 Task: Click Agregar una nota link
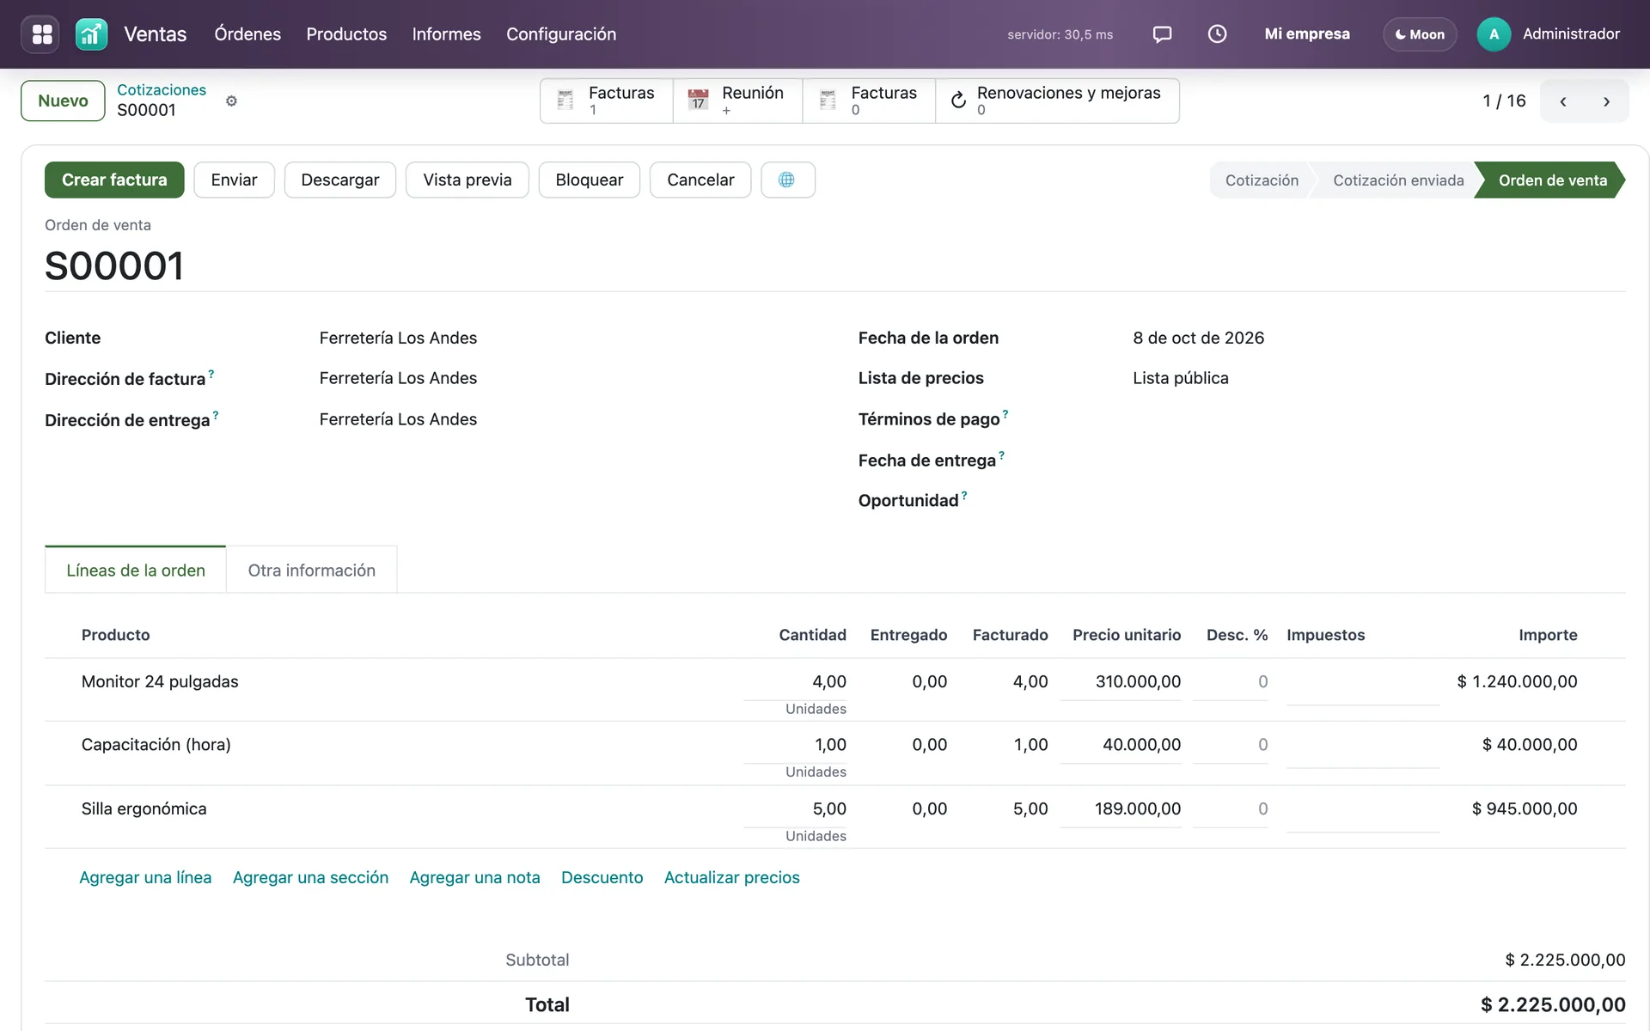(x=474, y=877)
